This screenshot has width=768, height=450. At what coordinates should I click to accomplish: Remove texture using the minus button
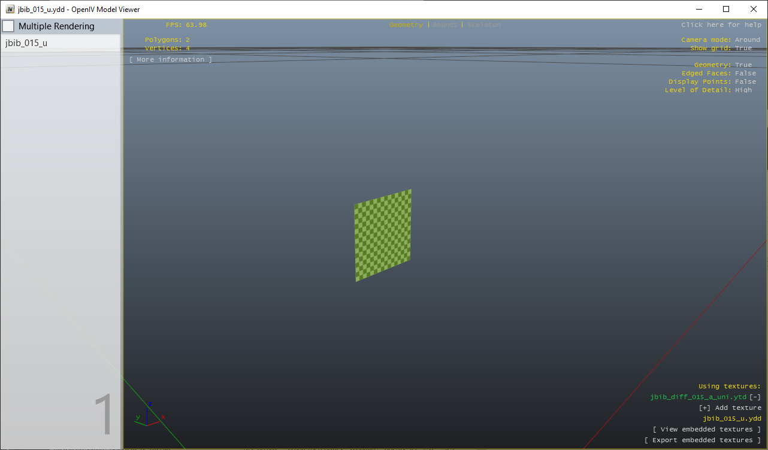[756, 397]
